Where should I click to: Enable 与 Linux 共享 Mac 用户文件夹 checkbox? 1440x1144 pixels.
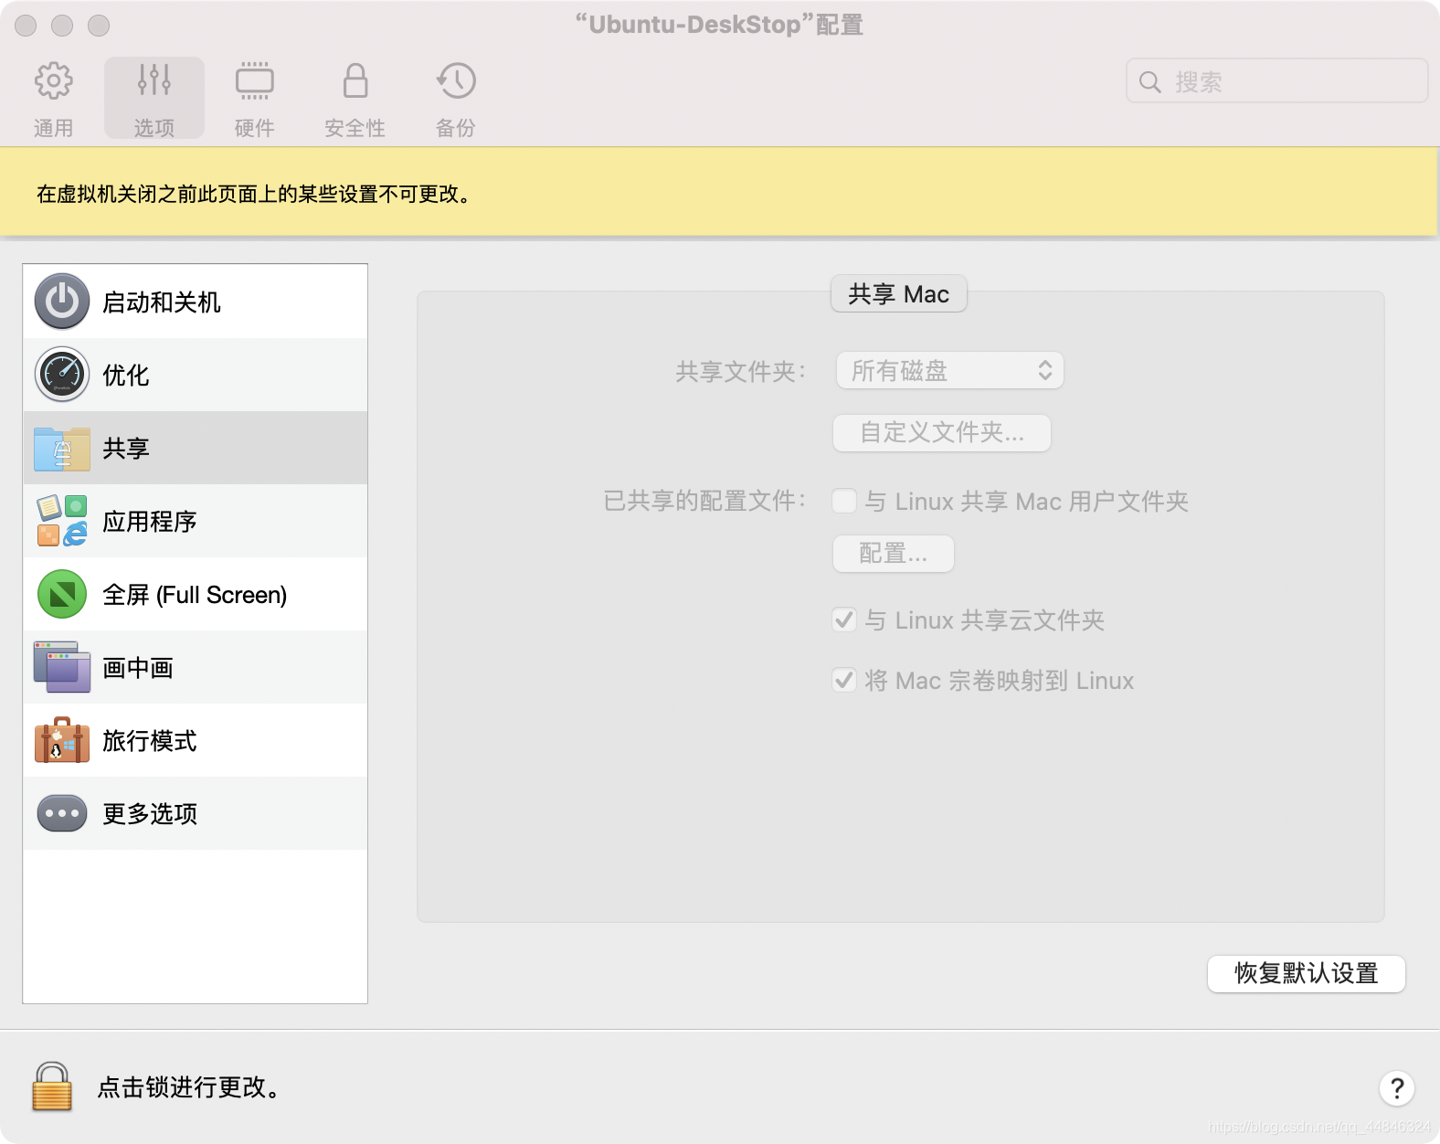point(844,501)
